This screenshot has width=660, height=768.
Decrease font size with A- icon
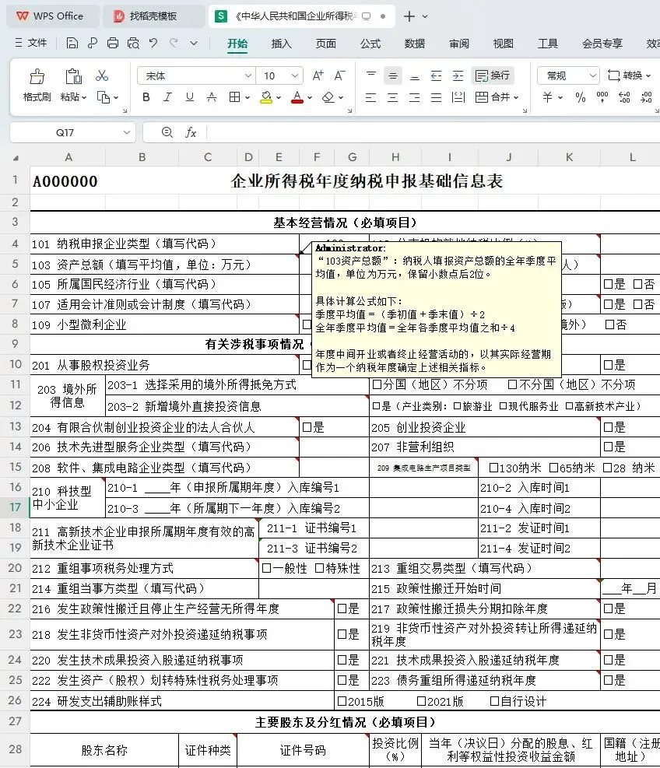click(340, 75)
